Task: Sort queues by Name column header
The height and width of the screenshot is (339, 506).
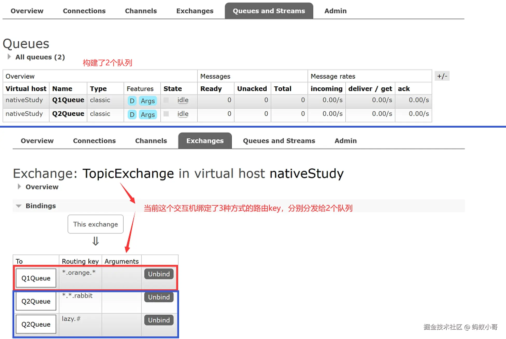Action: [x=62, y=89]
